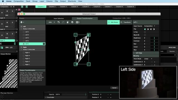
Task: Enable the Soft Edge checkbox
Action: tap(134, 53)
